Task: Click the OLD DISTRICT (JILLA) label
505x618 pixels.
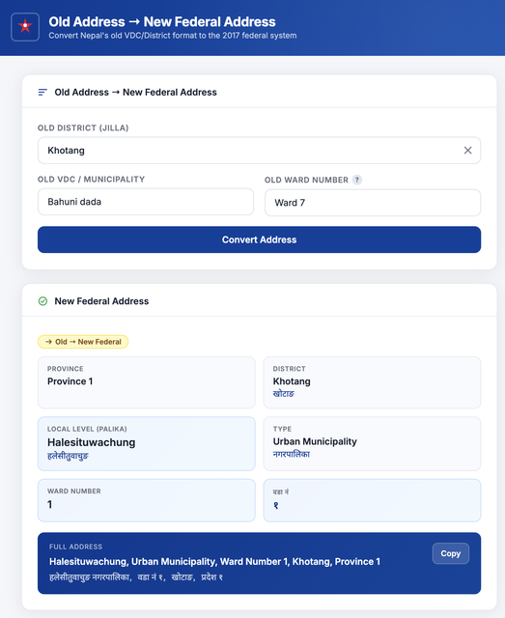Action: tap(83, 127)
